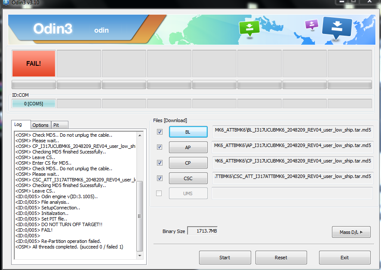This screenshot has height=270, width=381.
Task: Click the CP_I317UCUBMK6 log line
Action: click(x=75, y=146)
